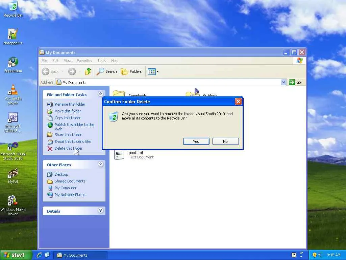The height and width of the screenshot is (260, 346).
Task: Open the Back history dropdown arrow
Action: (x=63, y=71)
